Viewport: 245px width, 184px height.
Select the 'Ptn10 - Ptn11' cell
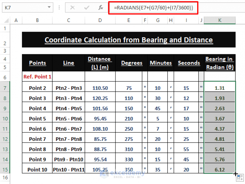(69, 168)
